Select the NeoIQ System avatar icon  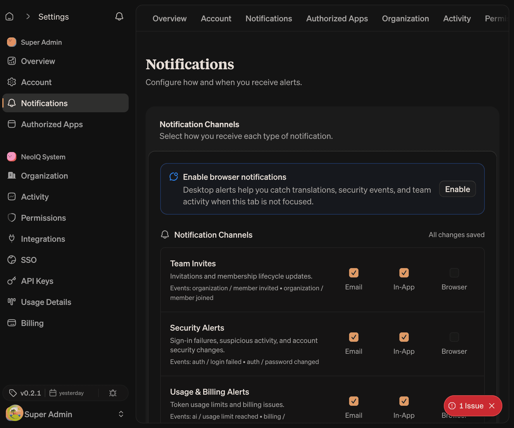12,157
